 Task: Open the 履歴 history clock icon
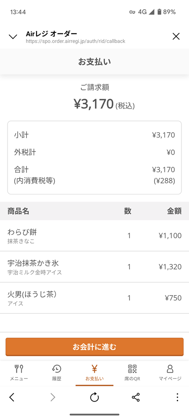pyautogui.click(x=57, y=369)
